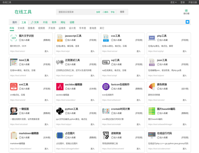Screen dimensions: 199x153
Task: Switch to the 话题 tab
Action: coord(72,22)
